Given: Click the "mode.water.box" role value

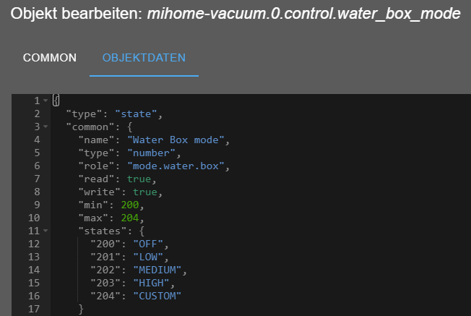Looking at the screenshot, I should [x=176, y=166].
